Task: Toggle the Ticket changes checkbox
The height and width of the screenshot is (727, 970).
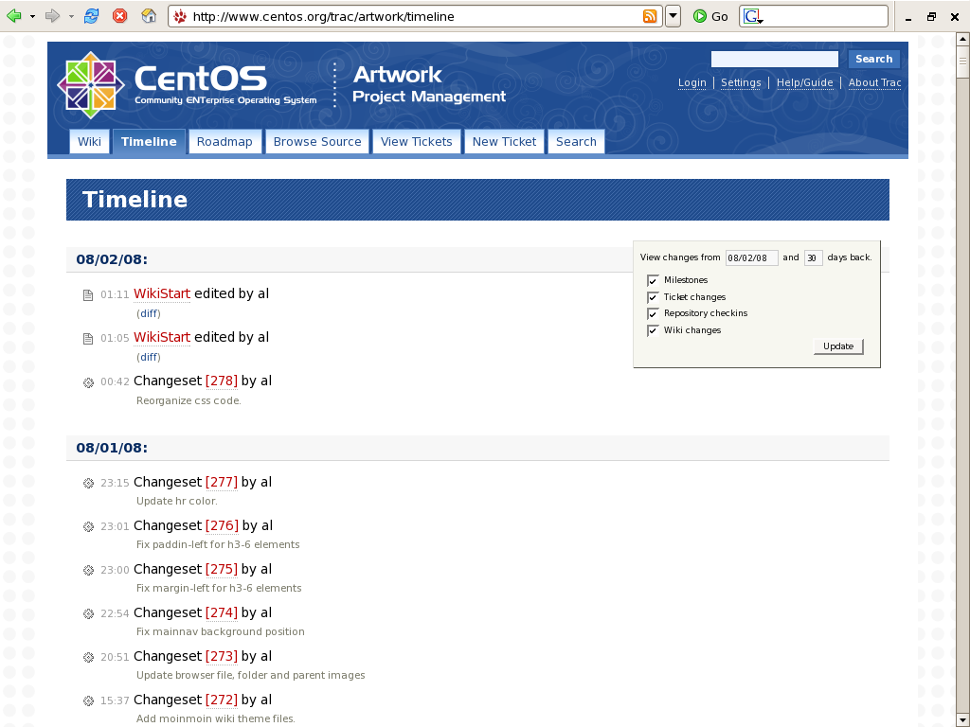Action: [x=653, y=297]
